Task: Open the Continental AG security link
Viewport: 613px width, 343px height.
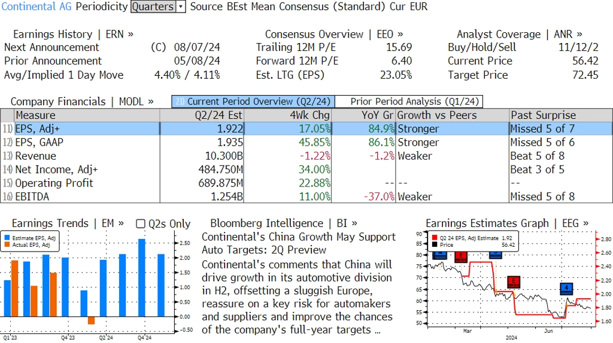Action: [37, 7]
